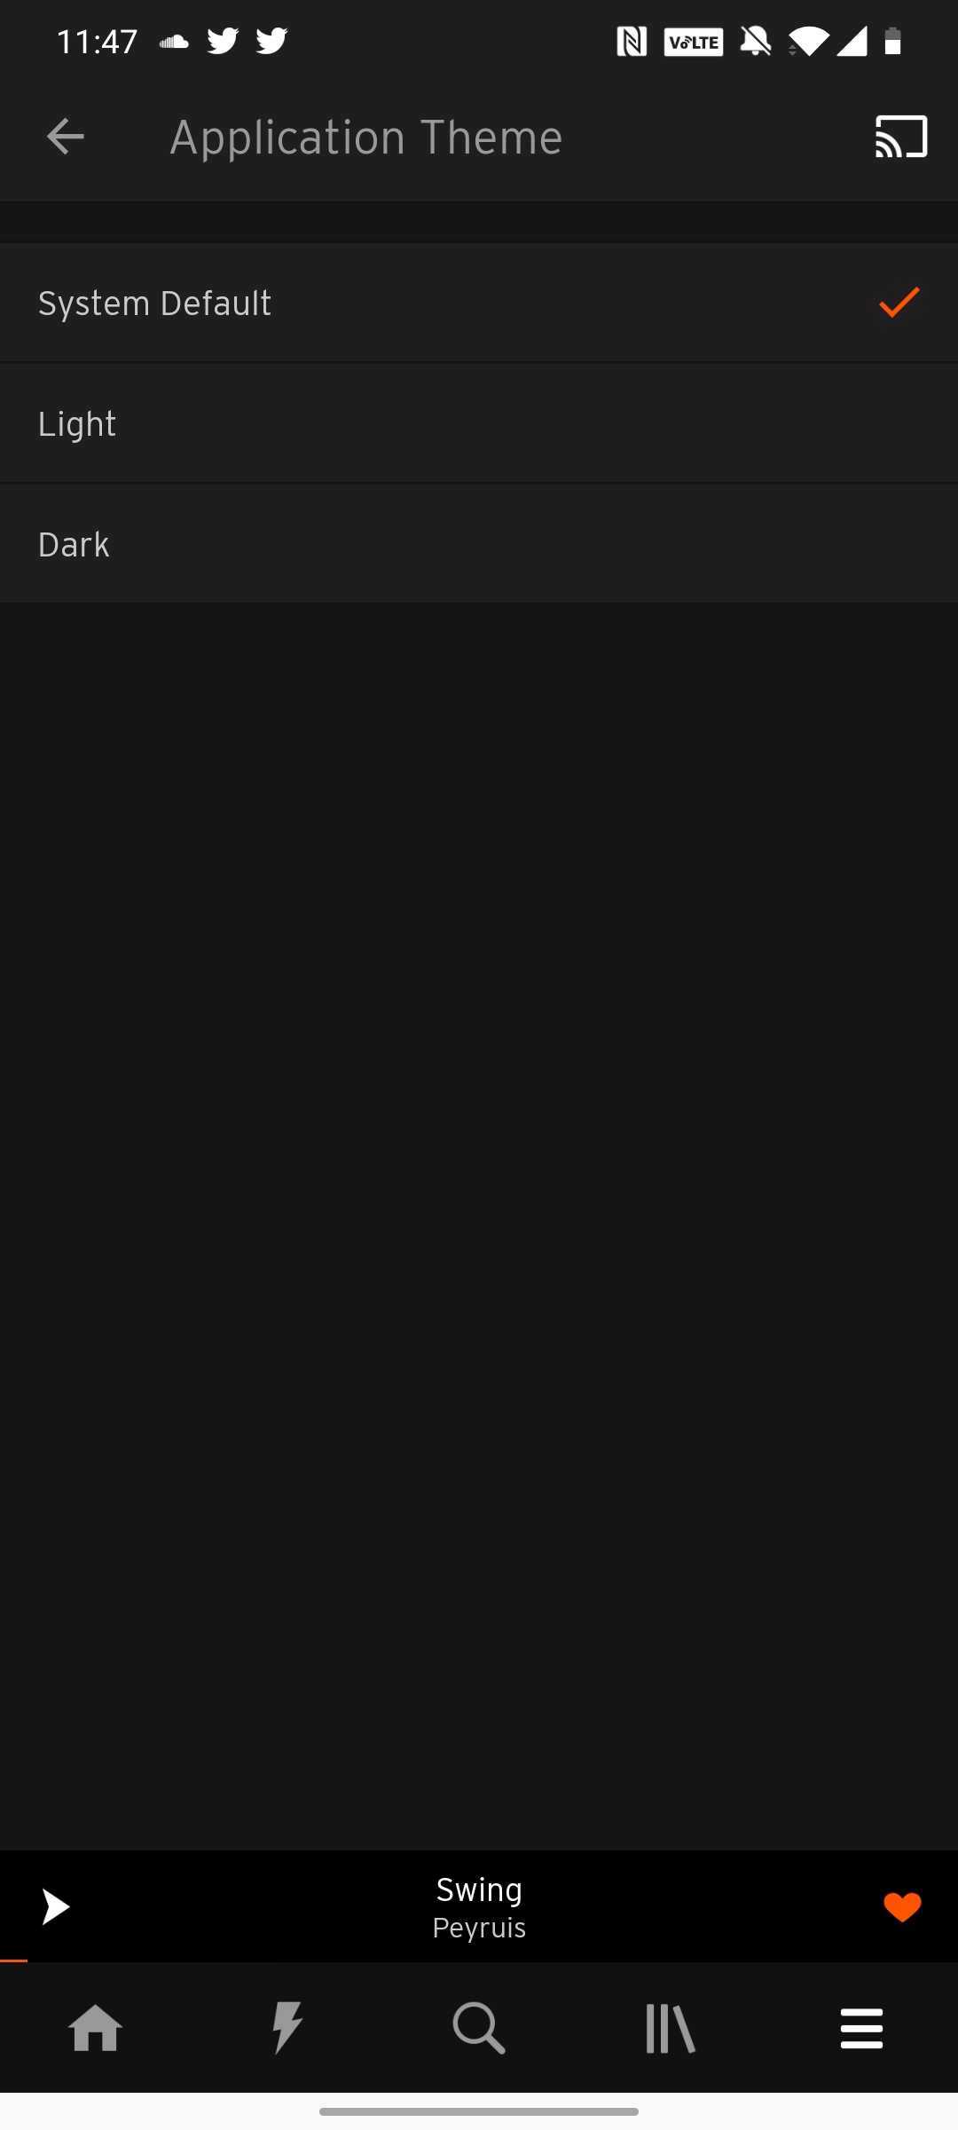Click the orange checkmark beside System Default
This screenshot has height=2130, width=958.
[899, 303]
